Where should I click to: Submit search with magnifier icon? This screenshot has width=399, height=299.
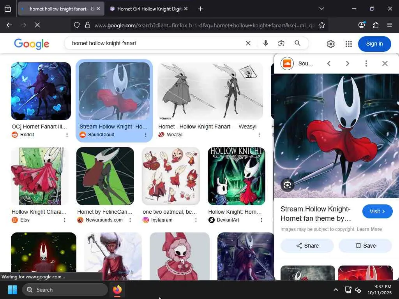click(297, 43)
